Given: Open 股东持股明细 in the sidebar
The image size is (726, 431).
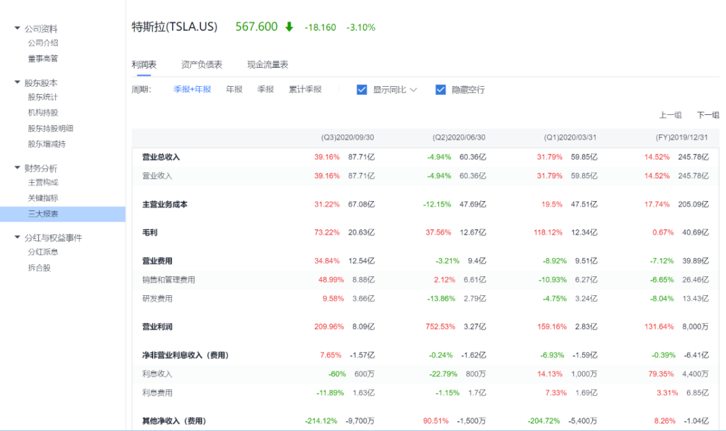Looking at the screenshot, I should pos(50,128).
